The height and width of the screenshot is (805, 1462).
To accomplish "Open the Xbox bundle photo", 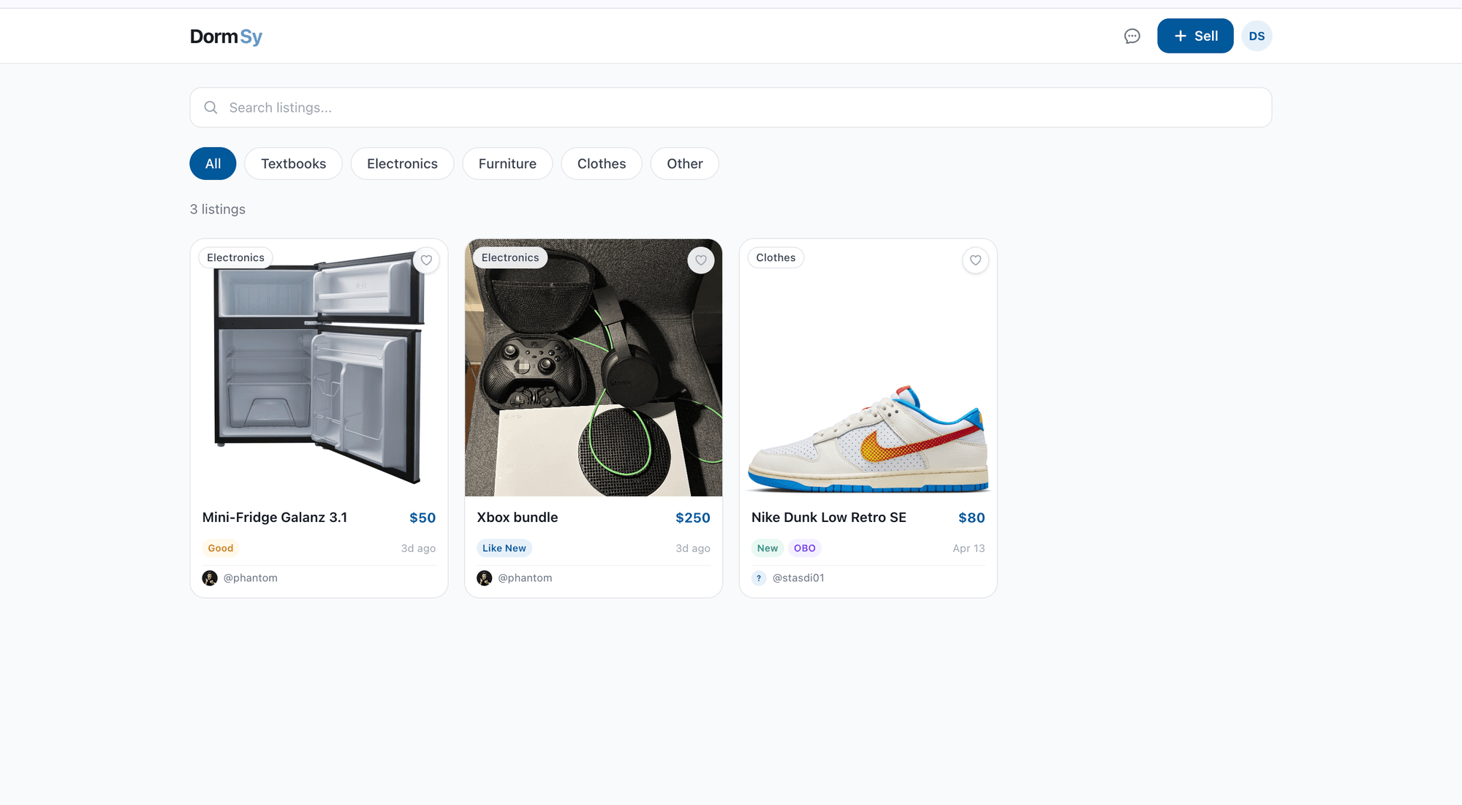I will click(x=594, y=368).
